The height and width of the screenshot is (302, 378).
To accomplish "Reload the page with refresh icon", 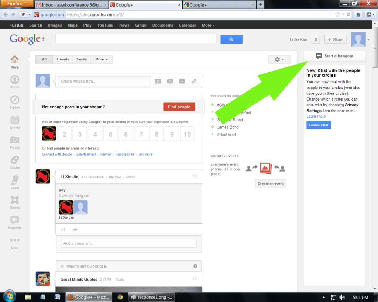I will click(348, 15).
